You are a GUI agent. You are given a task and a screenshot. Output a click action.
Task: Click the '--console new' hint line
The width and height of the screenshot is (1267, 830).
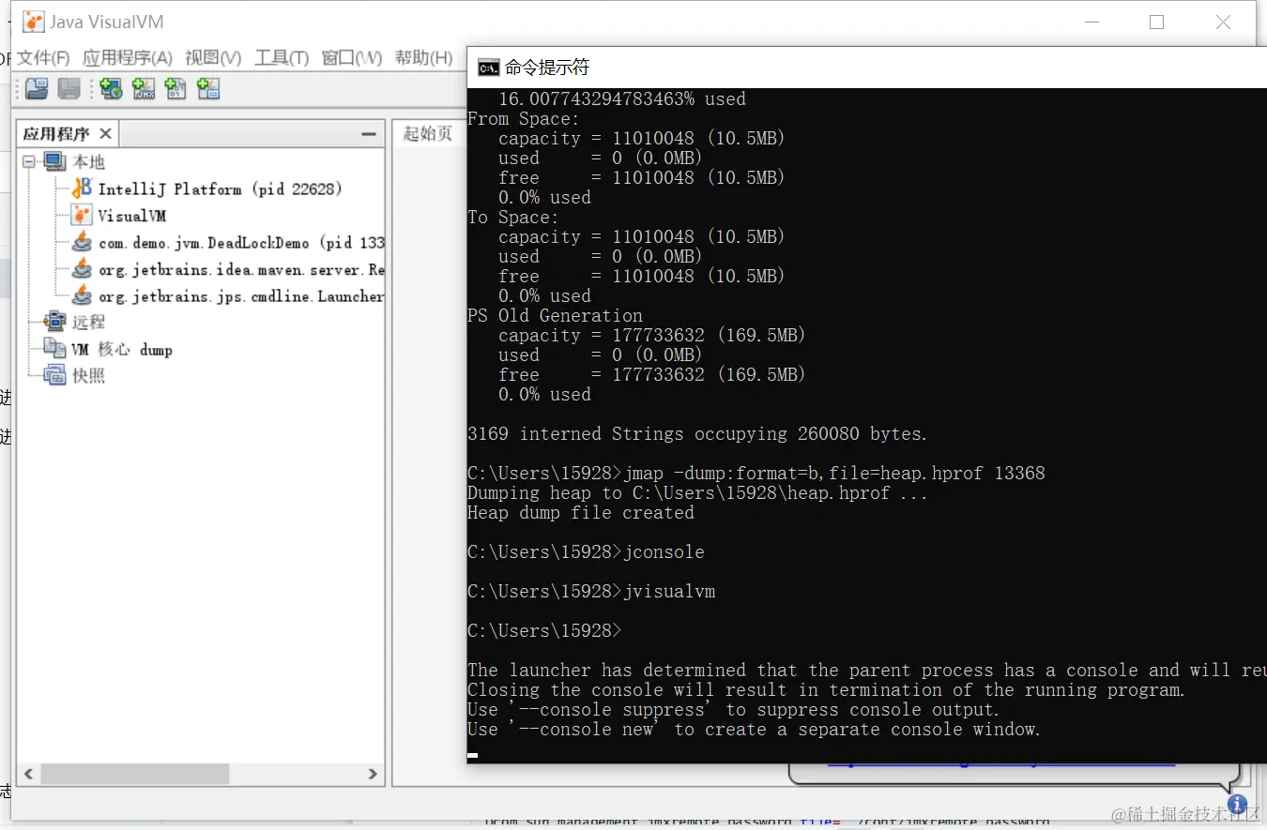(x=755, y=730)
